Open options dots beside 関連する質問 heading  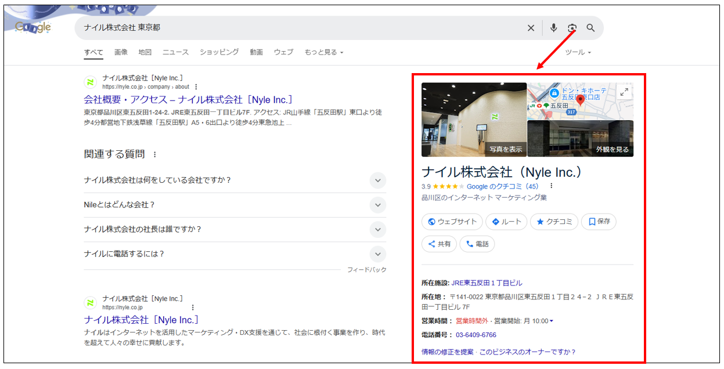coord(154,154)
